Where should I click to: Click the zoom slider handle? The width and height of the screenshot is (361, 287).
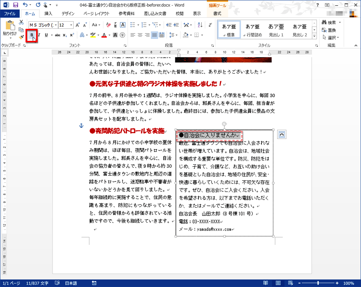318,283
